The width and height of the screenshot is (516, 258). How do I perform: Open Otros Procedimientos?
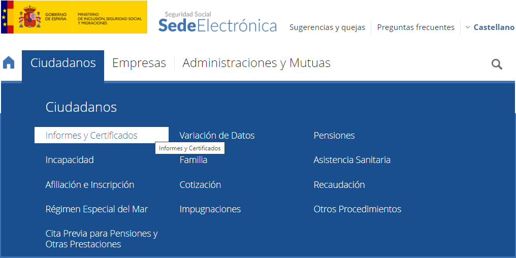[358, 209]
